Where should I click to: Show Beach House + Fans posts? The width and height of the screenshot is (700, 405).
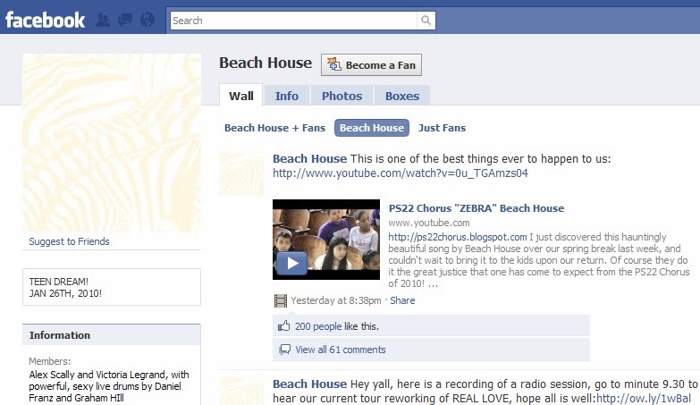pyautogui.click(x=274, y=128)
